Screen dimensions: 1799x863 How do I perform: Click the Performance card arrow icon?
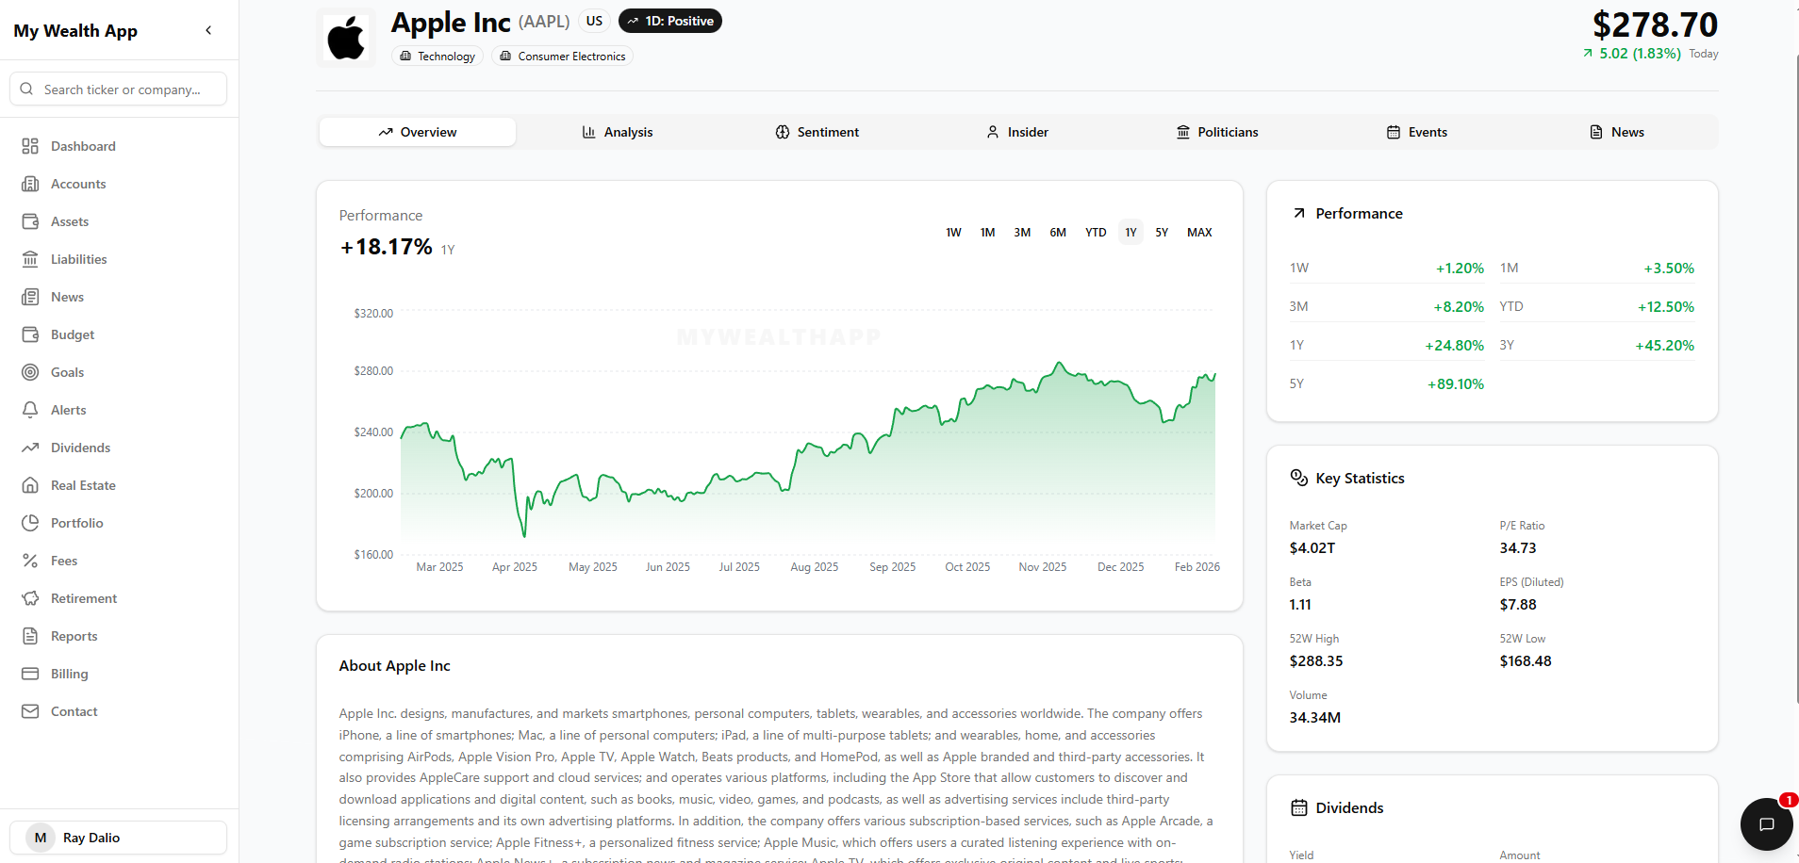tap(1299, 213)
